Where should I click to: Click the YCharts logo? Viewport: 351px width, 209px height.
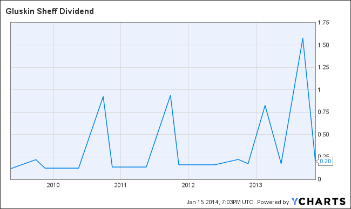tap(319, 201)
